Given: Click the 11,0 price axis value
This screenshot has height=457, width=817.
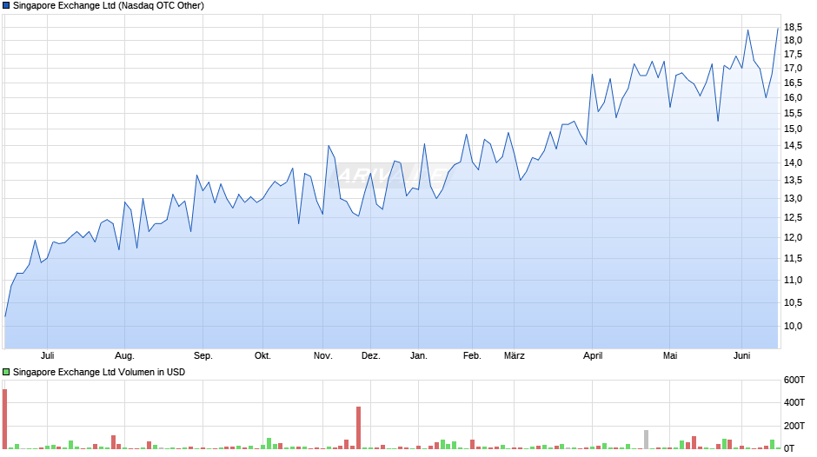Looking at the screenshot, I should (x=793, y=280).
